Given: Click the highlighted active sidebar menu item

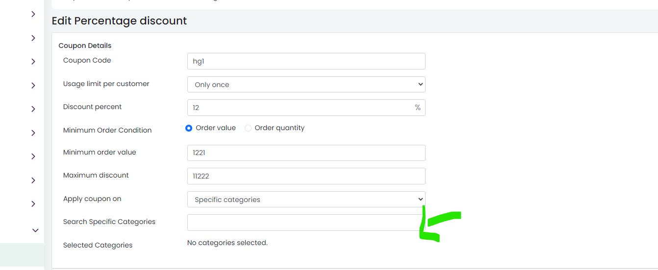Looking at the screenshot, I should tap(22, 256).
